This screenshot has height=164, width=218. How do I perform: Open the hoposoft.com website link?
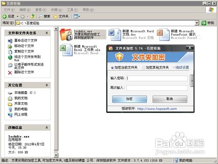coord(157,109)
